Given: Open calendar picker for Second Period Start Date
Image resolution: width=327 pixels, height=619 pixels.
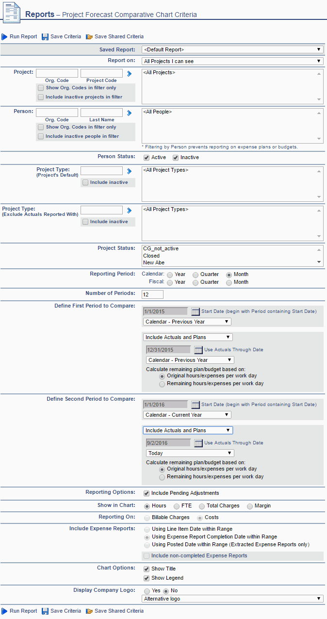Looking at the screenshot, I should [195, 405].
